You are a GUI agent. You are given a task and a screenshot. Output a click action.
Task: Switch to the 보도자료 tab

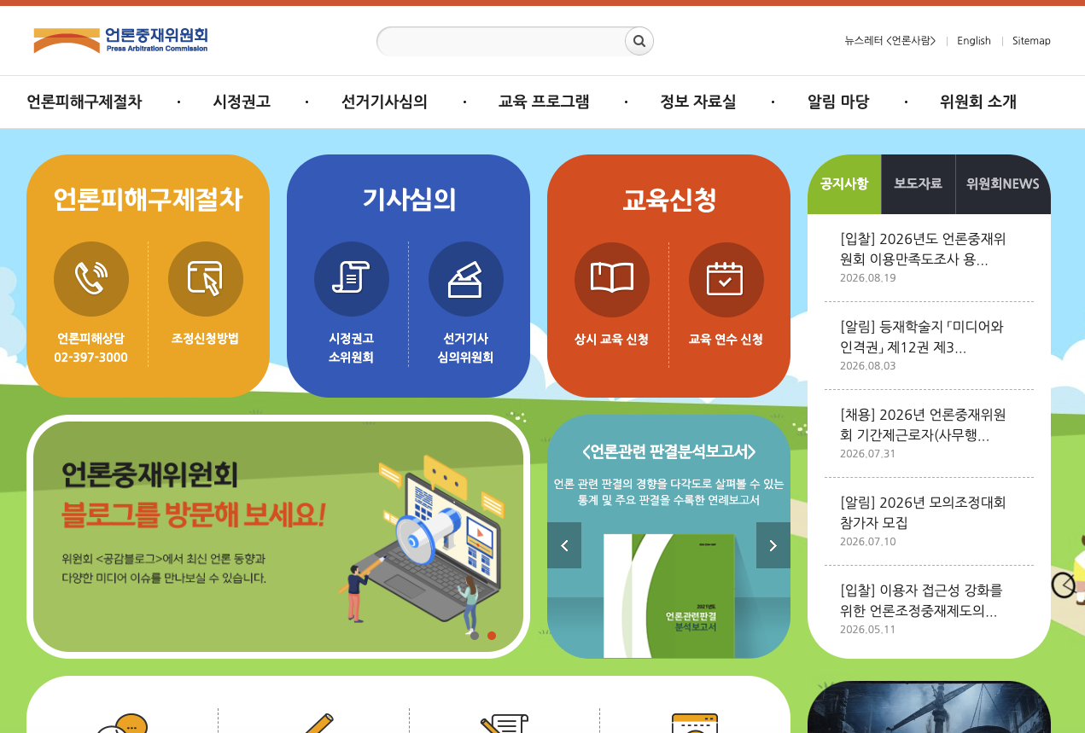pyautogui.click(x=919, y=184)
